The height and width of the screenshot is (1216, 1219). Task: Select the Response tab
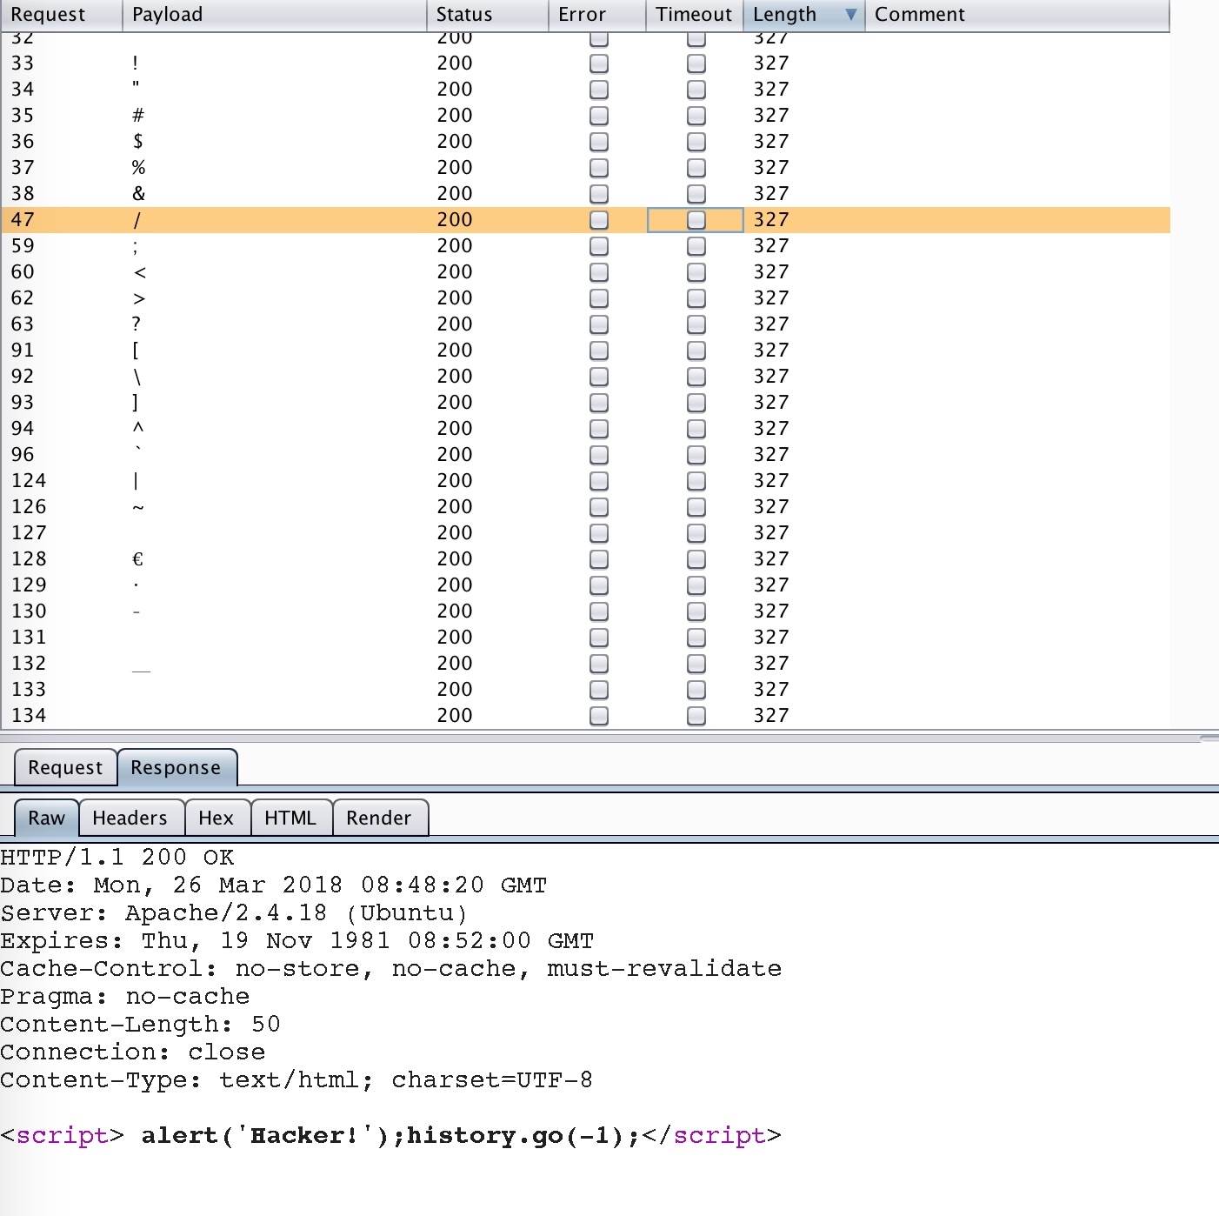[x=176, y=767]
